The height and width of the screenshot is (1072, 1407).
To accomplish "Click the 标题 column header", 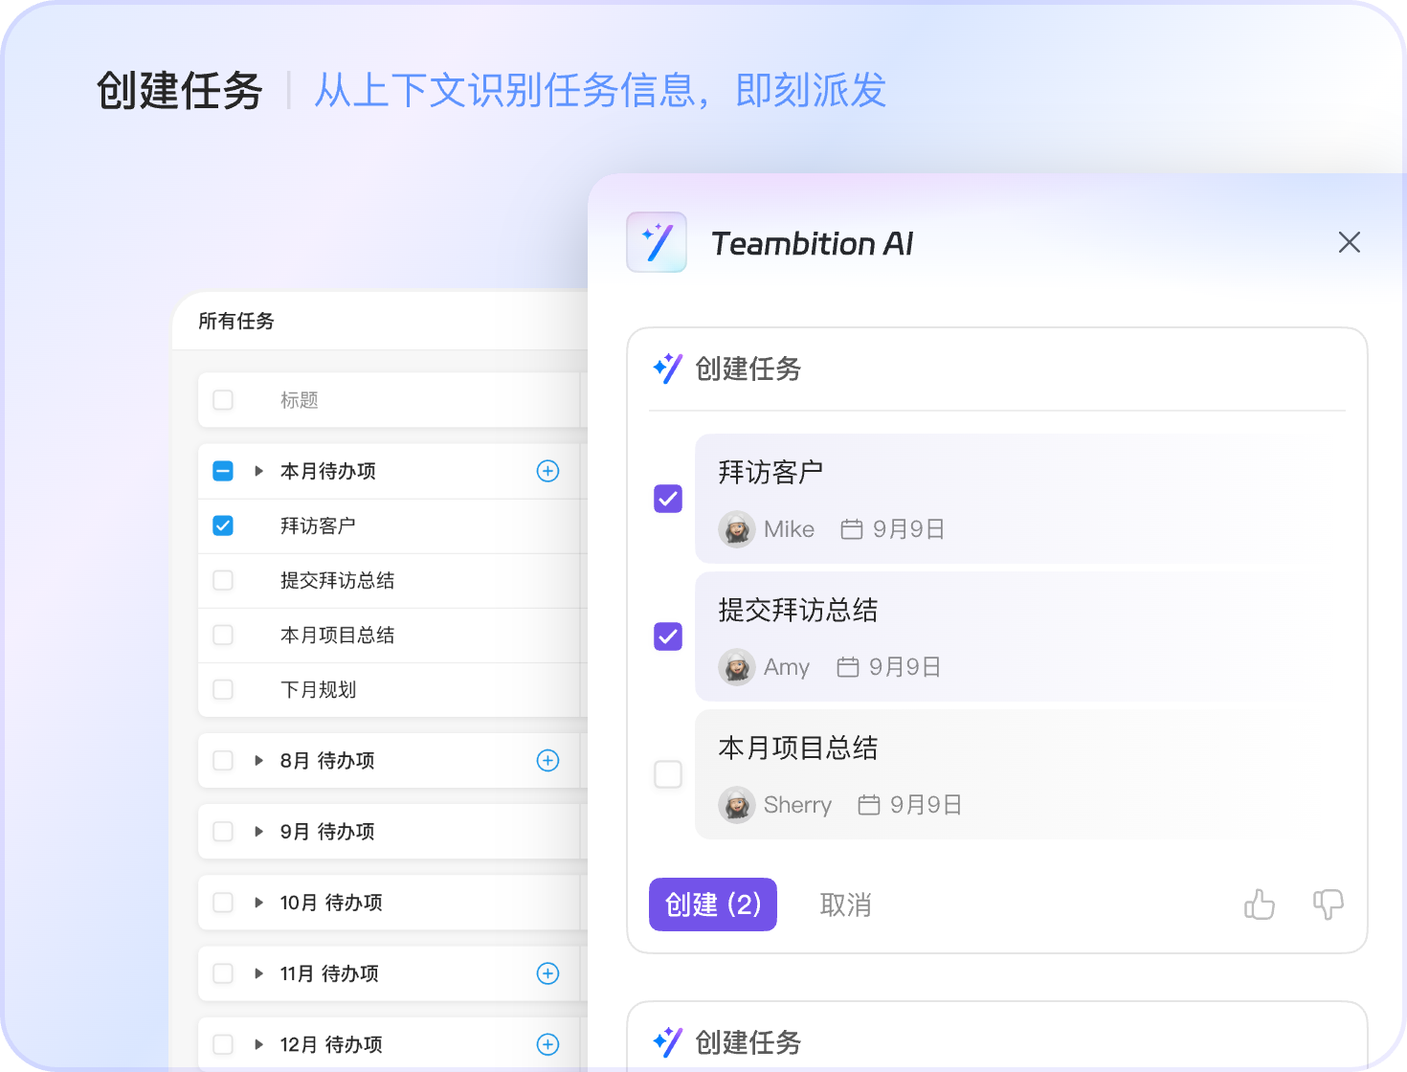I will 299,400.
